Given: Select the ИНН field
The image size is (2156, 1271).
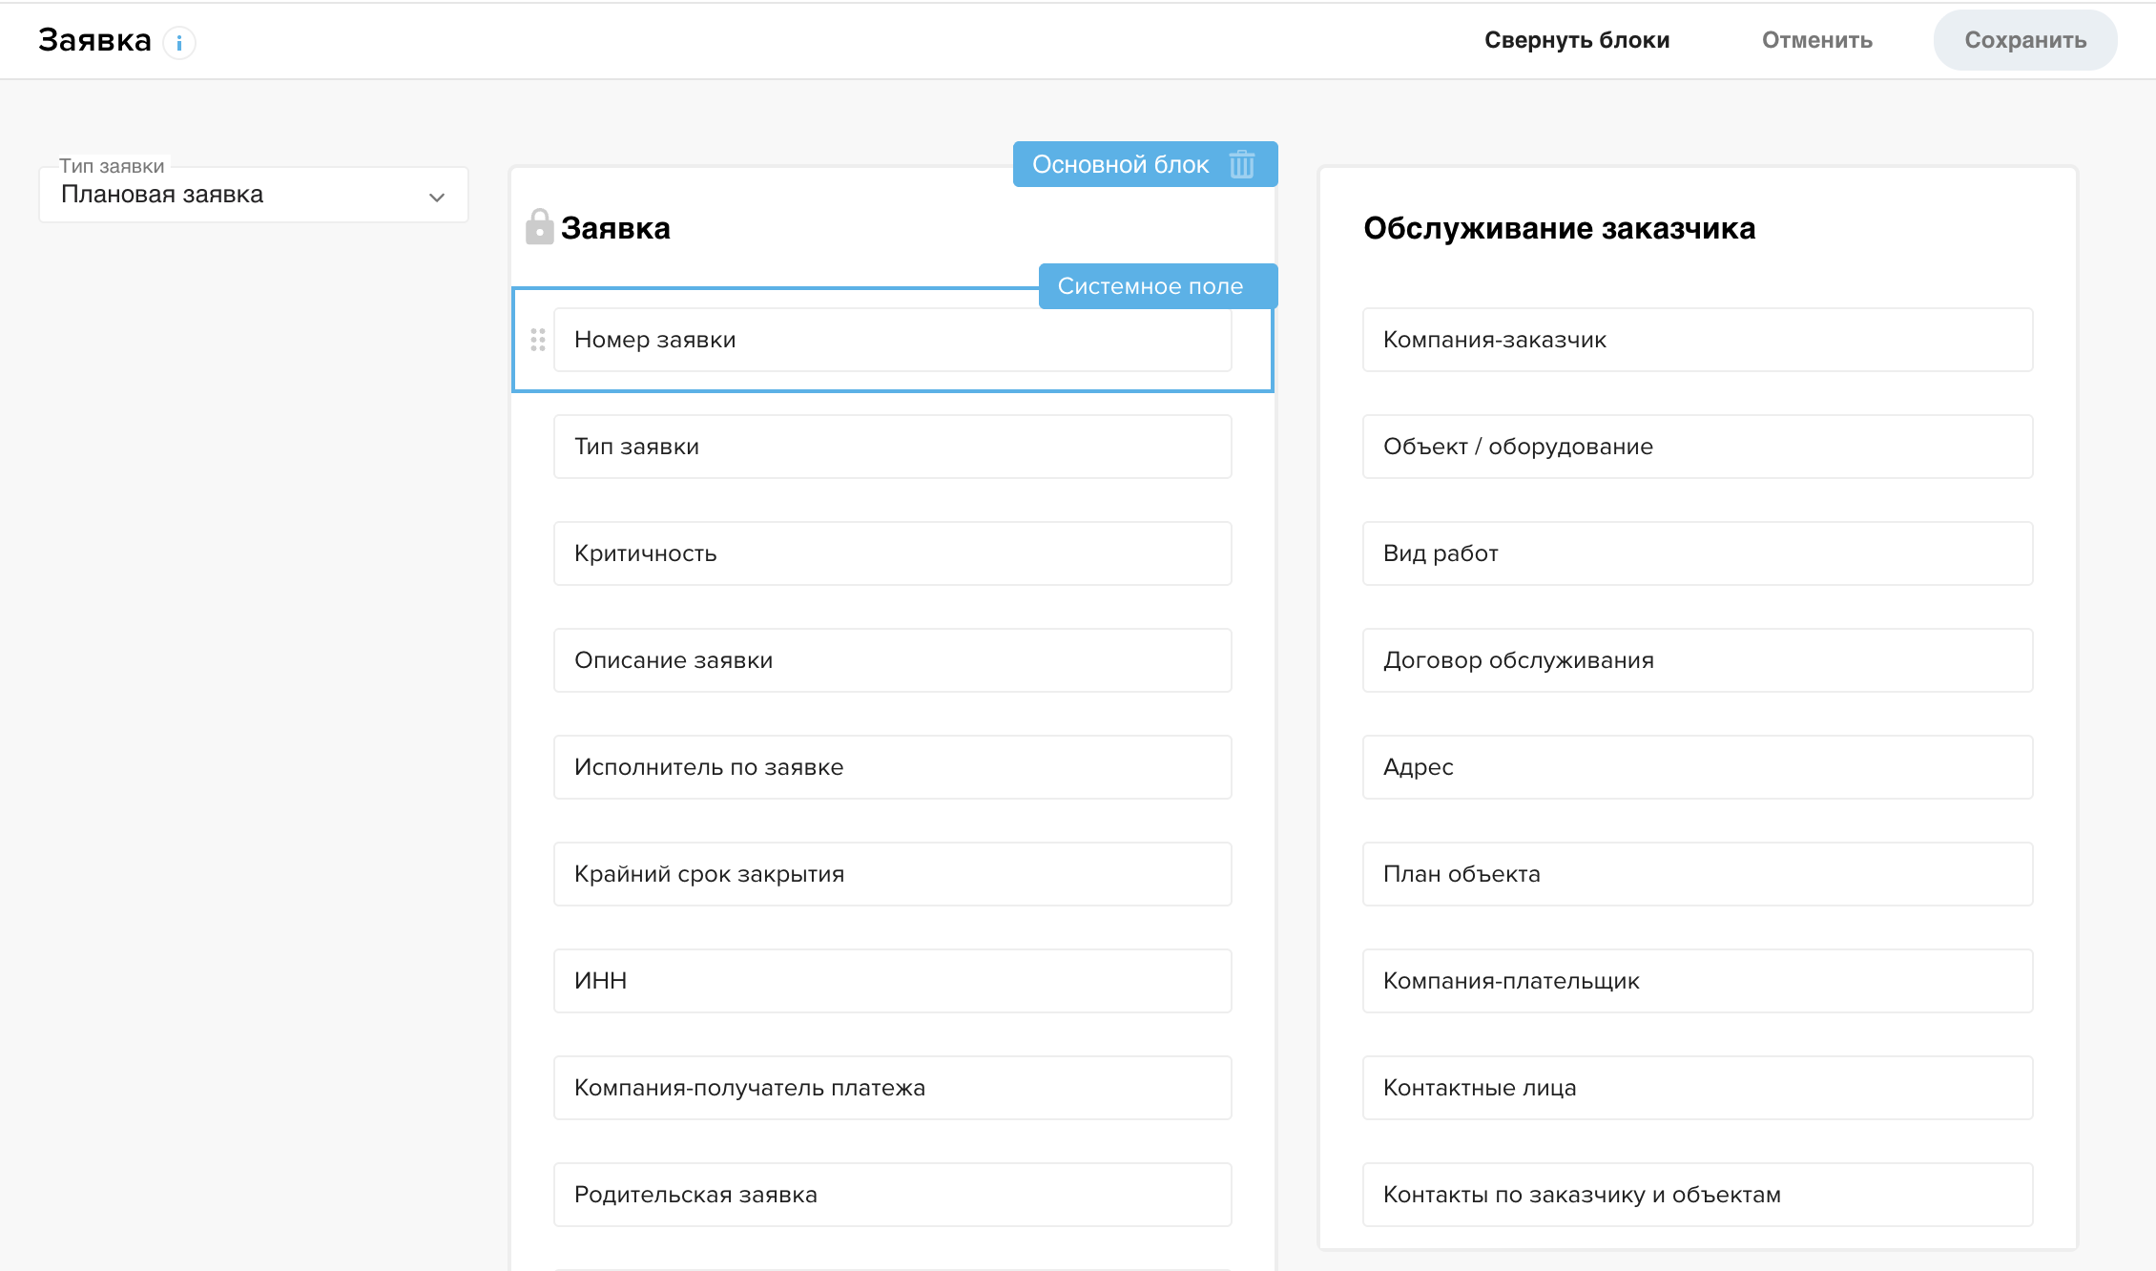Looking at the screenshot, I should click(892, 981).
